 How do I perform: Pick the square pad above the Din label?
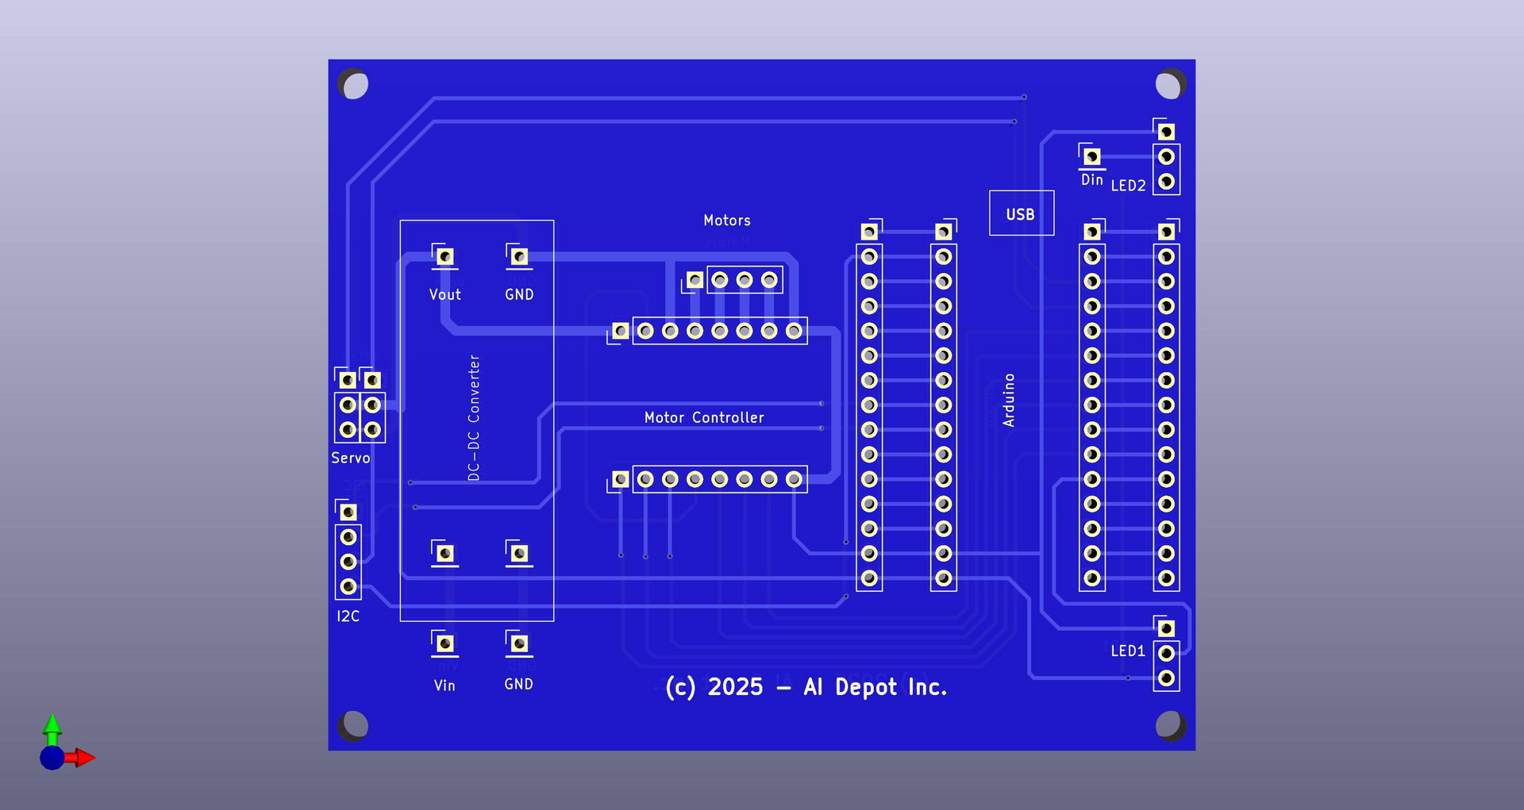(1092, 156)
